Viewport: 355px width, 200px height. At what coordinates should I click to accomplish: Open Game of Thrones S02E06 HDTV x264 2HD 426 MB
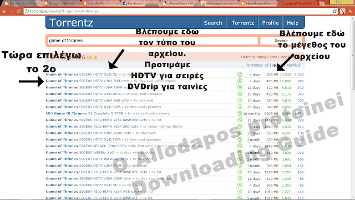click(x=87, y=81)
